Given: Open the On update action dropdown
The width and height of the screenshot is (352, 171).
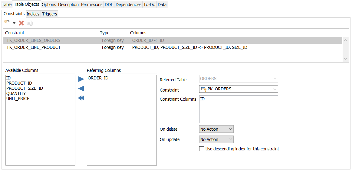Looking at the screenshot, I should coord(230,139).
